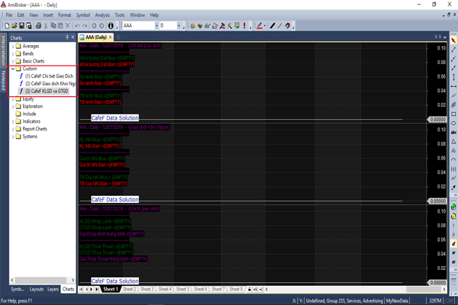Select the abc text drawing tool
This screenshot has width=458, height=305.
pyautogui.click(x=453, y=133)
